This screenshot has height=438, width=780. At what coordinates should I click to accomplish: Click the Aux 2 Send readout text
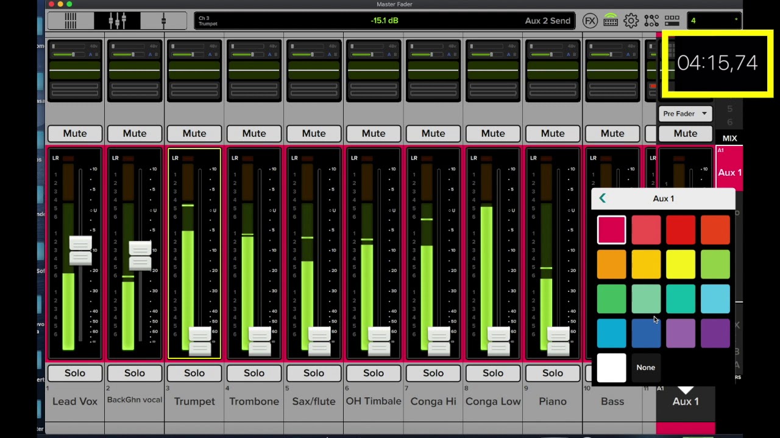(548, 21)
